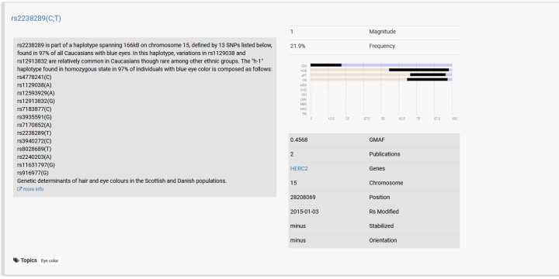Click the Publications row in the table

374,154
